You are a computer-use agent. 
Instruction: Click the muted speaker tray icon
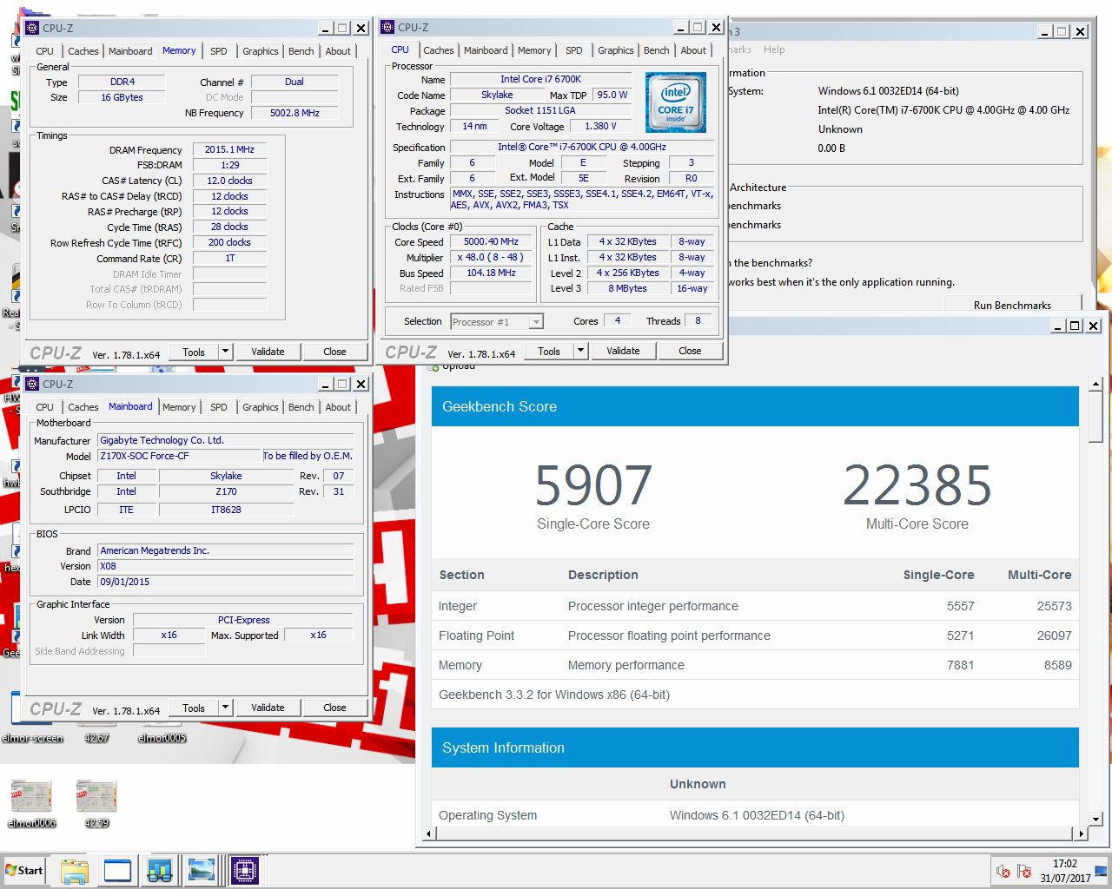point(1003,871)
